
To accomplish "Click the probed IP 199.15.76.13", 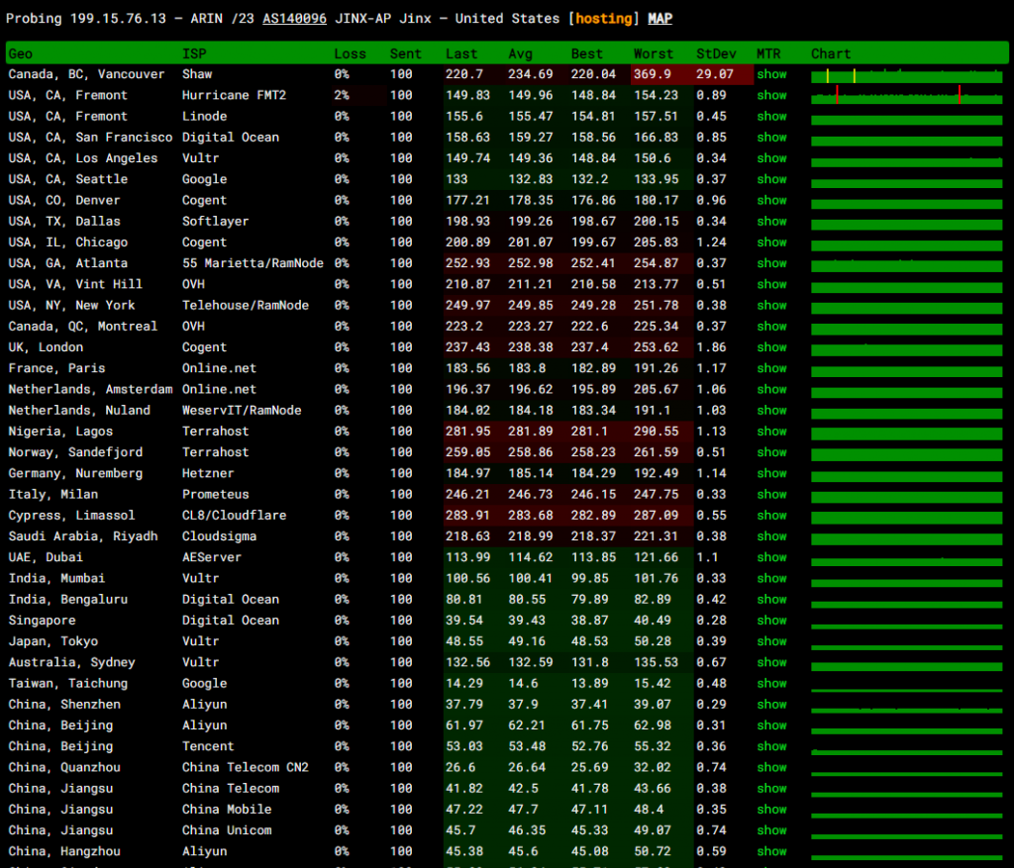I will coord(119,19).
